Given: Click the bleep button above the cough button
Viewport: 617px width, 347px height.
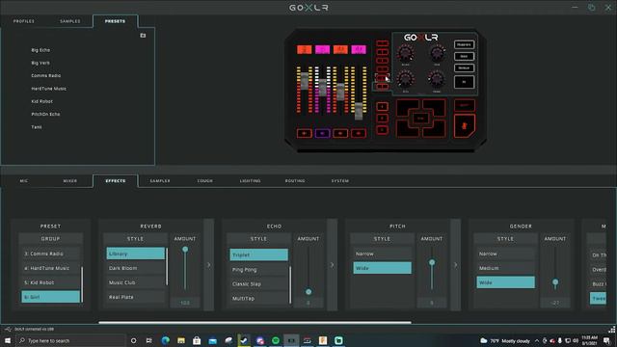Looking at the screenshot, I should tap(465, 105).
